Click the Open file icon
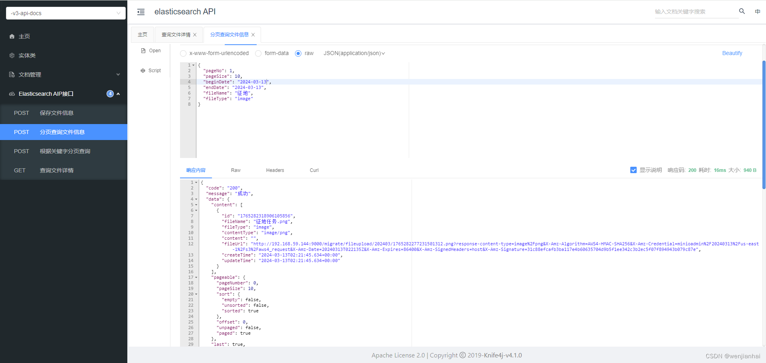Screen dimensions: 766x363 coord(143,51)
